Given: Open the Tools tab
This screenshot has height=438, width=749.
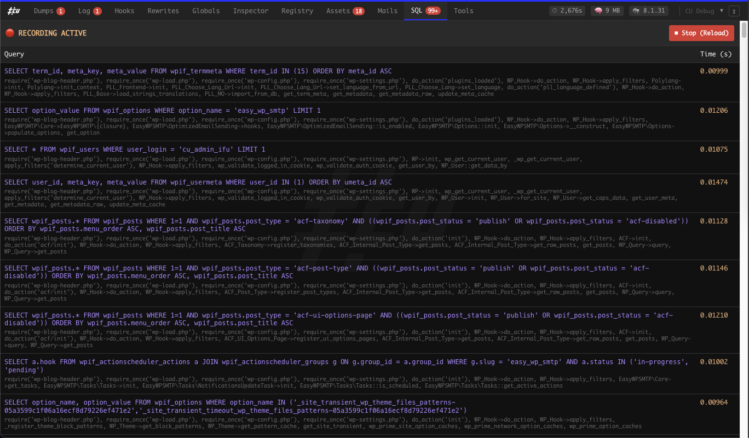Looking at the screenshot, I should [x=463, y=10].
